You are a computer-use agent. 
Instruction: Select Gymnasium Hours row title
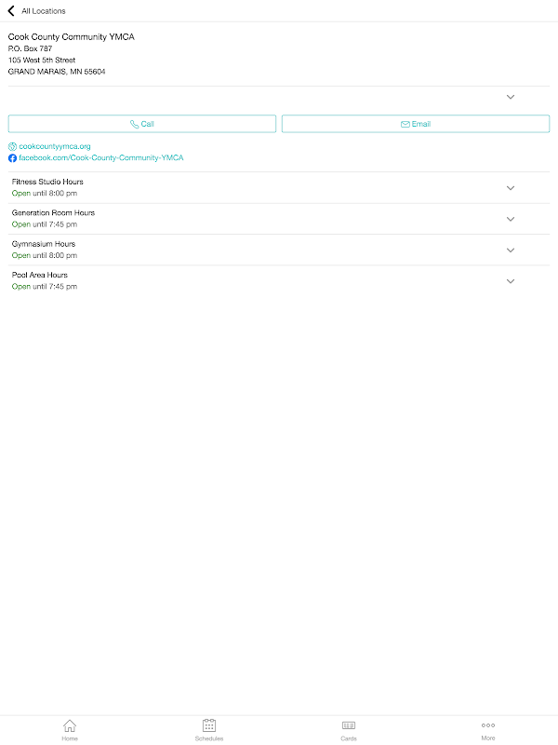point(44,244)
